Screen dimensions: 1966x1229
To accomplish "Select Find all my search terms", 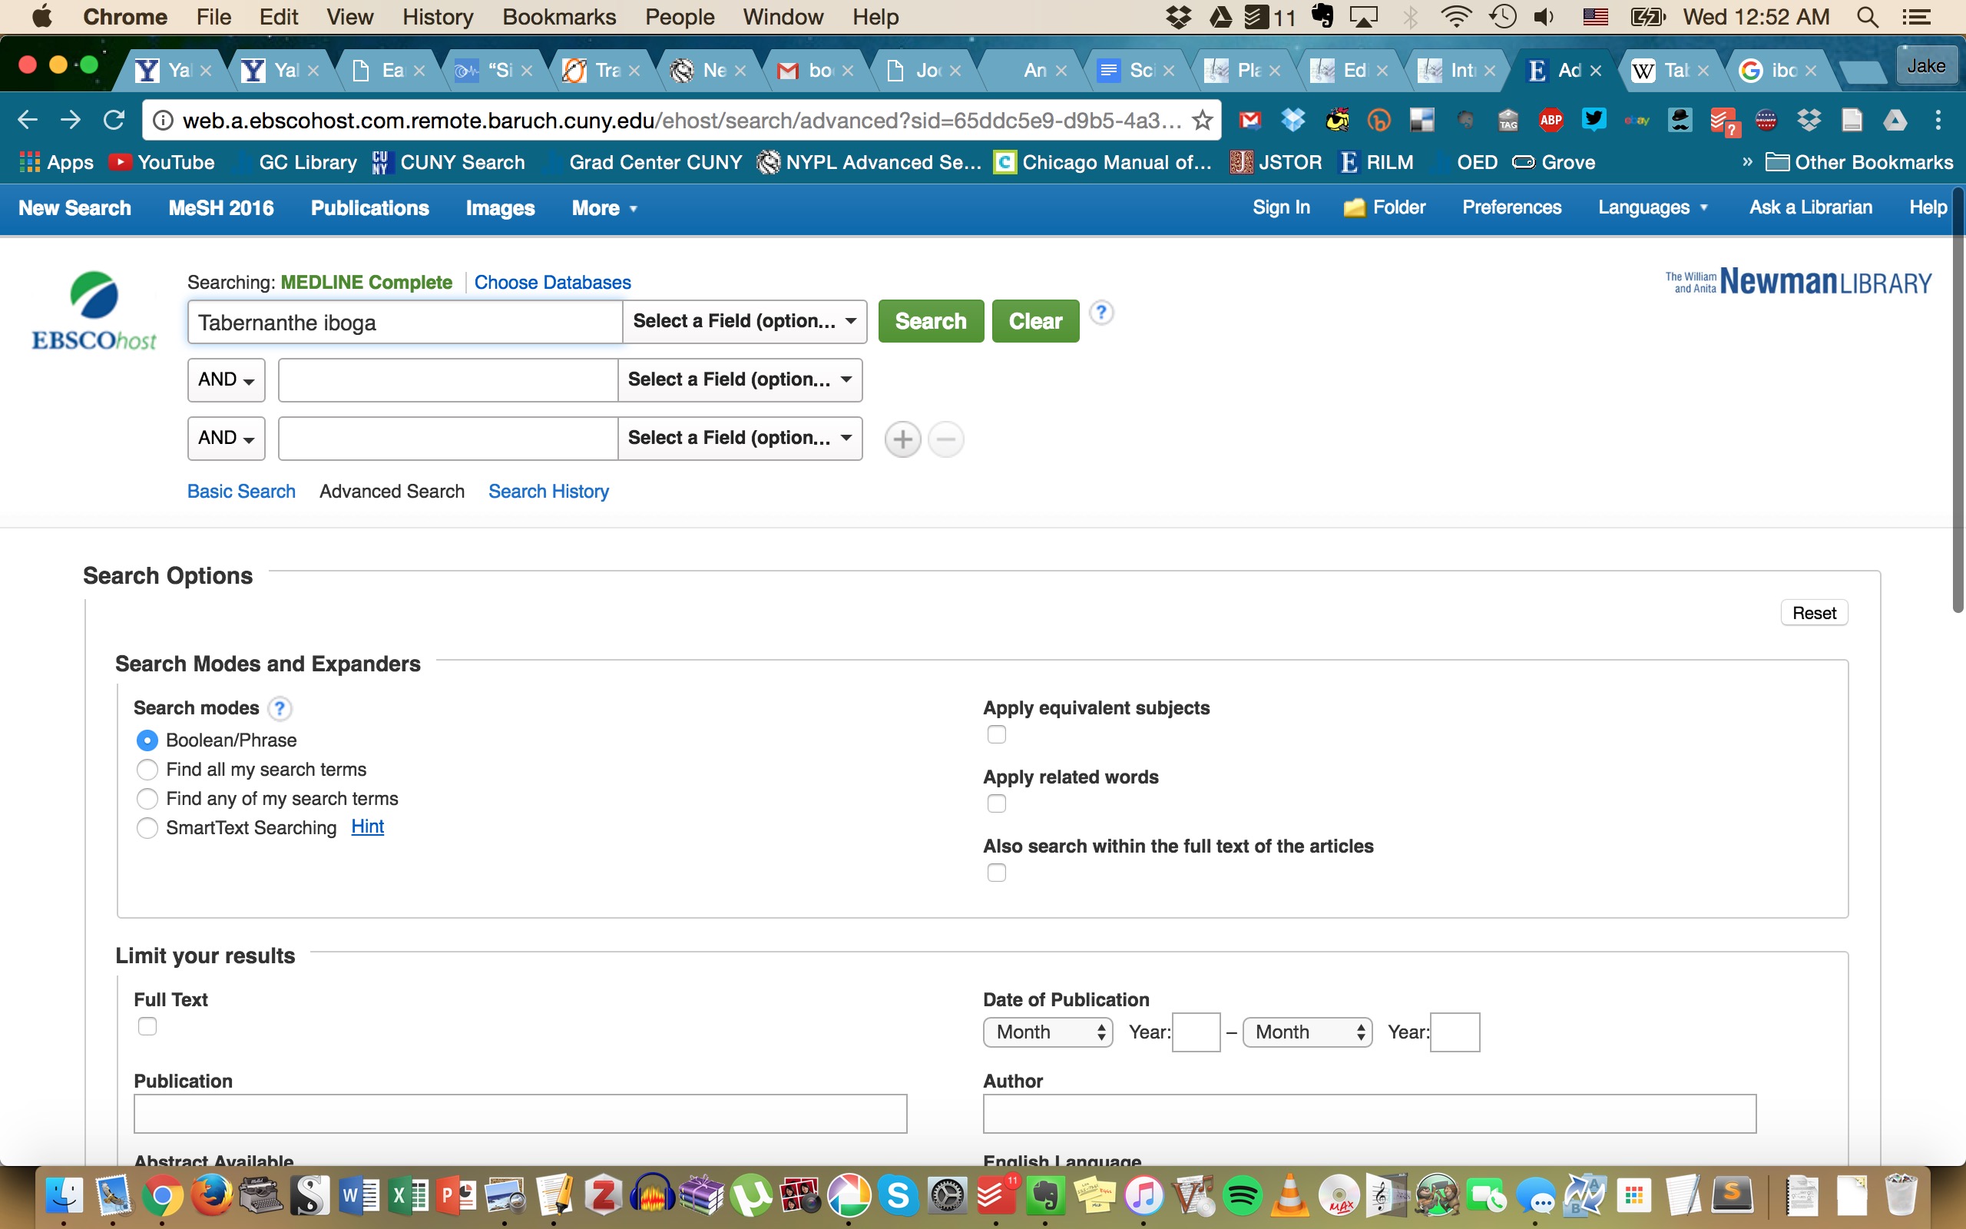I will coord(147,769).
